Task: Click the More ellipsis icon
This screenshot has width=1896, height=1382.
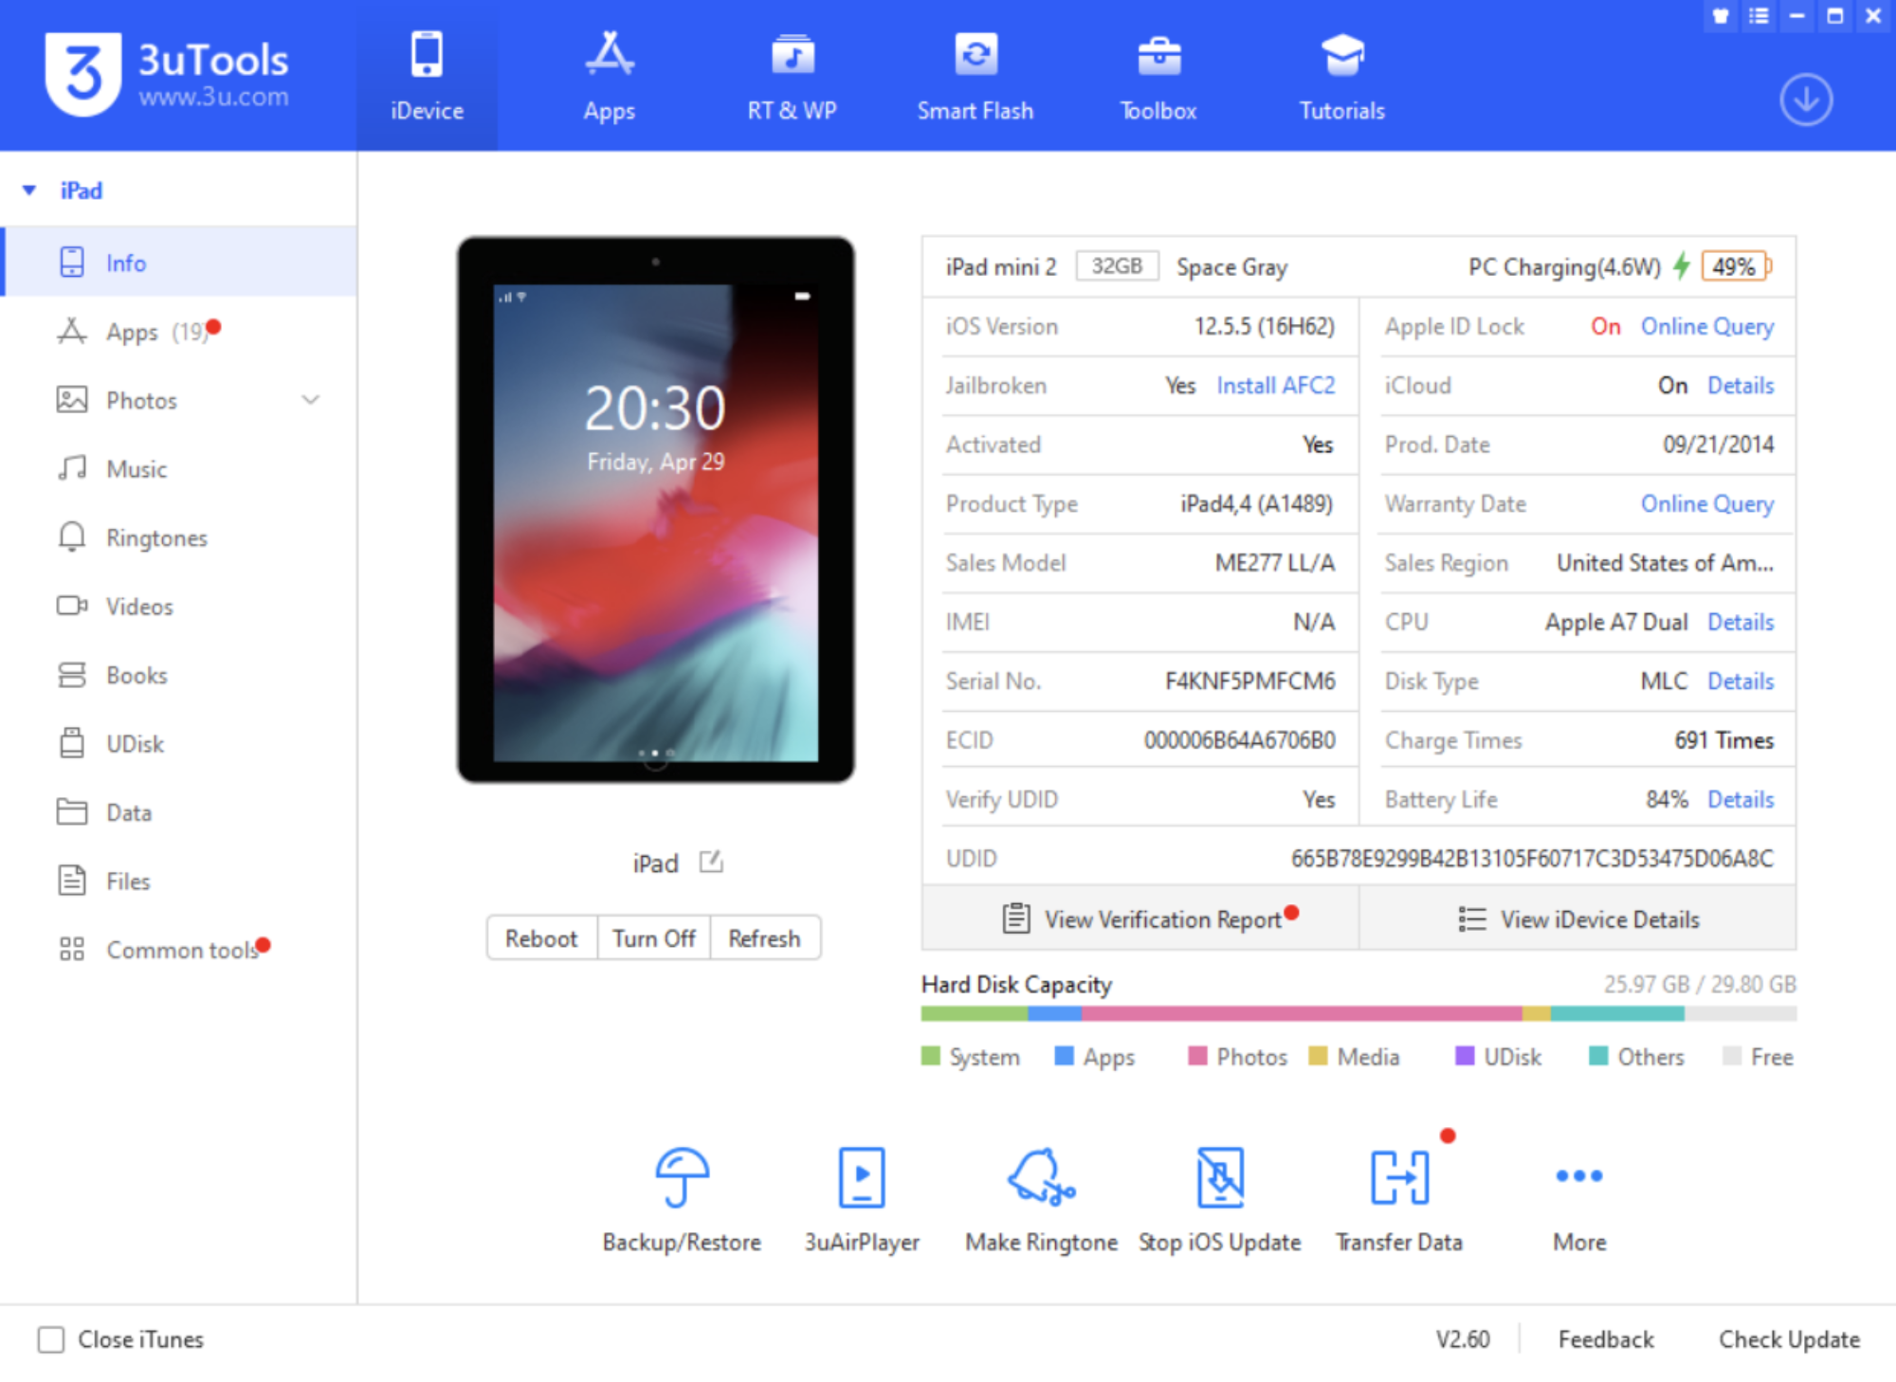Action: 1577,1175
